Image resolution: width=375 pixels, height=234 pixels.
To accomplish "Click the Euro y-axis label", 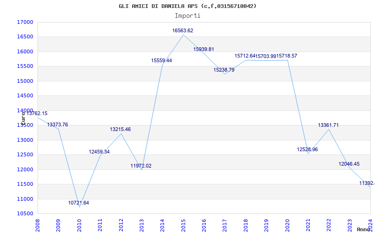I will 23,119.
